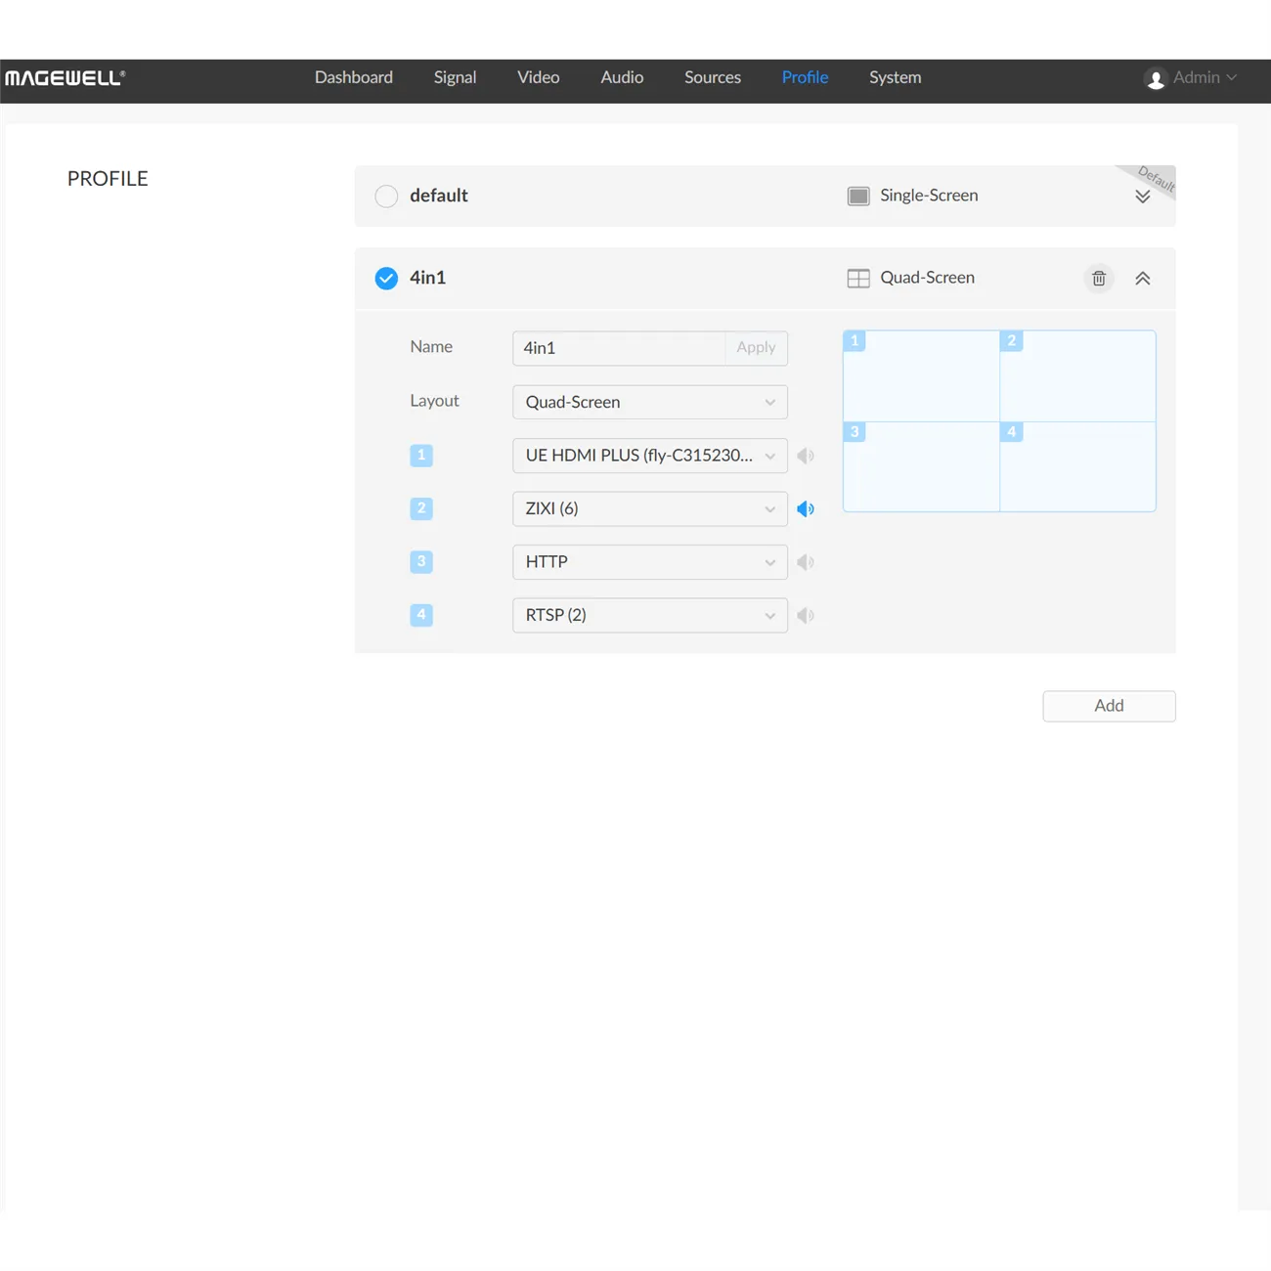Apply the profile name change
This screenshot has width=1271, height=1271.
(x=755, y=347)
